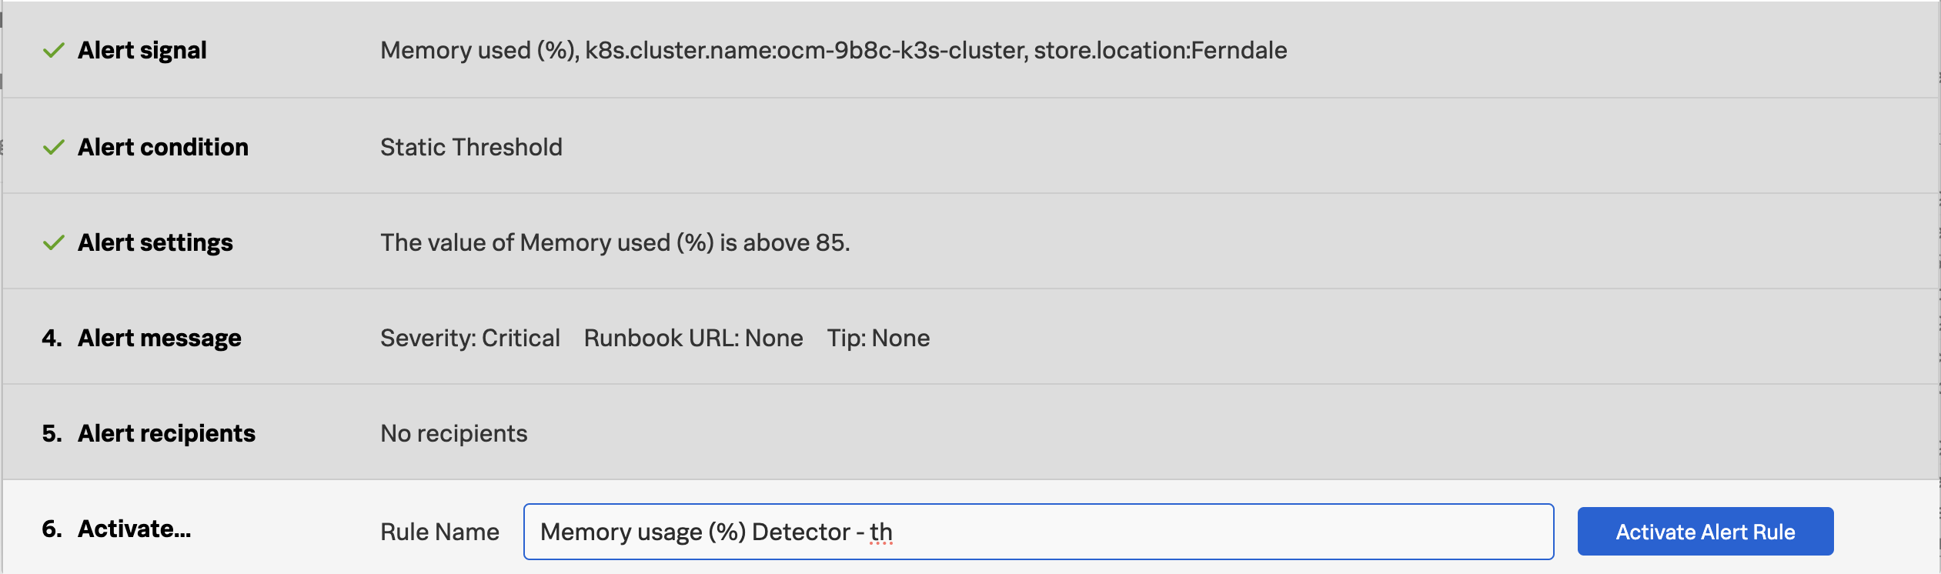1941x574 pixels.
Task: Focus the Rule Name text field
Action: coord(1037,532)
